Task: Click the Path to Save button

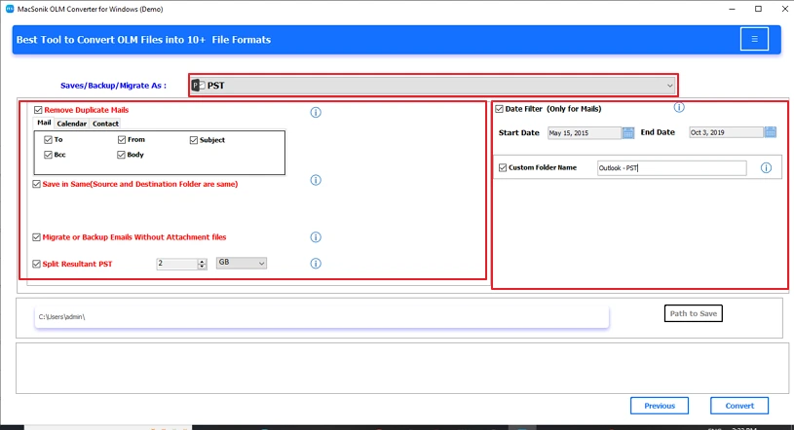Action: (x=694, y=313)
